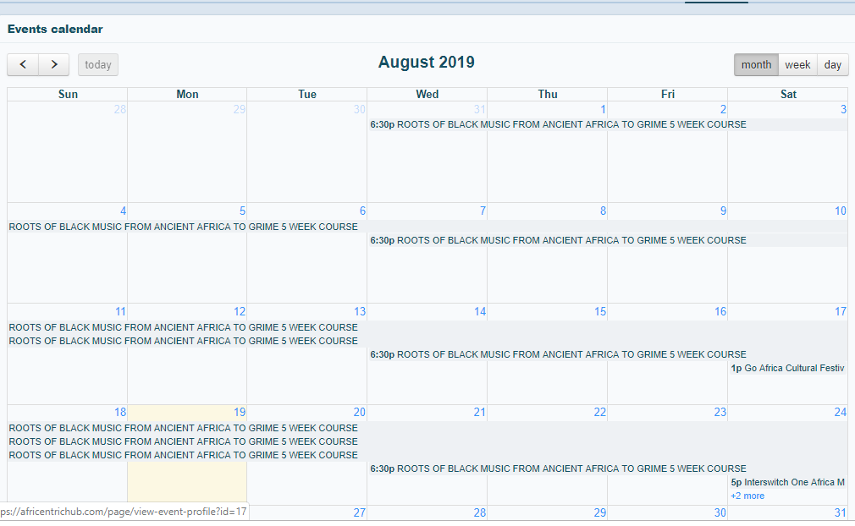This screenshot has height=526, width=855.
Task: Click day number 1 in August
Action: coord(603,110)
